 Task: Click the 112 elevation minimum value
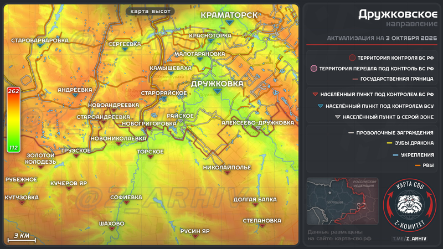[x=13, y=148]
